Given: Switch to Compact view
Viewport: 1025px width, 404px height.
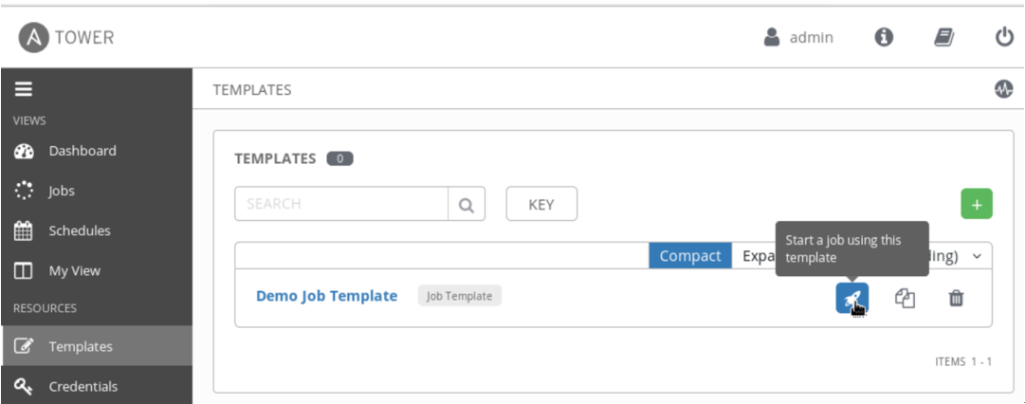Looking at the screenshot, I should click(x=690, y=256).
